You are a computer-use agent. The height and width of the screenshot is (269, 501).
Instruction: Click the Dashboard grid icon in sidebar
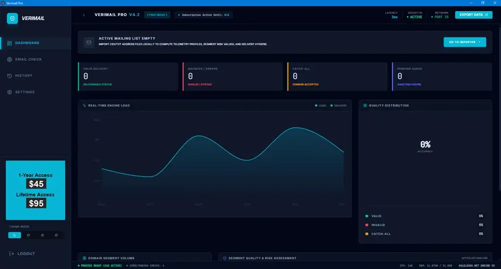[x=10, y=43]
